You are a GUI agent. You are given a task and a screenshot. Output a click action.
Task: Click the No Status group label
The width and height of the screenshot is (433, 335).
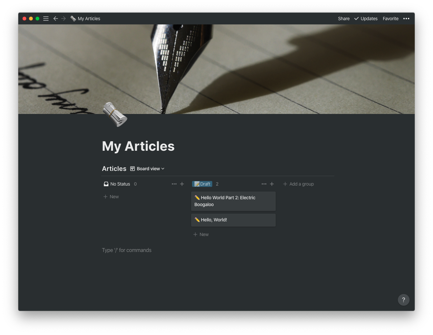[120, 184]
